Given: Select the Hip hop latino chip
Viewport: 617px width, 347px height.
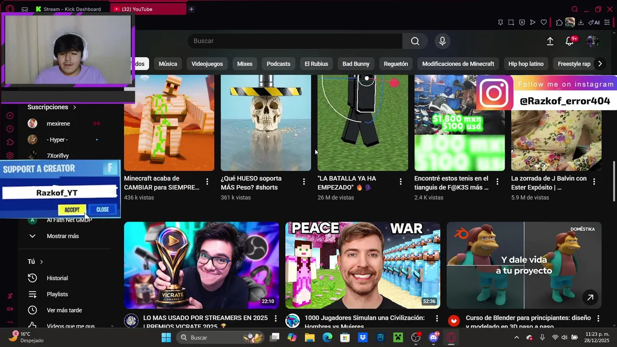Looking at the screenshot, I should coord(526,64).
